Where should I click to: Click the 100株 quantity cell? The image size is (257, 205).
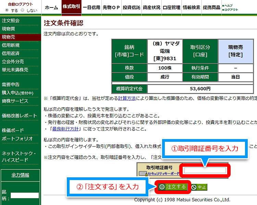pos(165,68)
